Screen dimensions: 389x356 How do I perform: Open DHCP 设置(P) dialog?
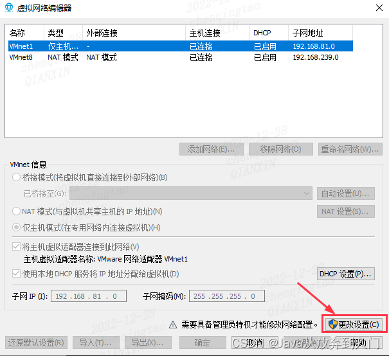(x=345, y=274)
